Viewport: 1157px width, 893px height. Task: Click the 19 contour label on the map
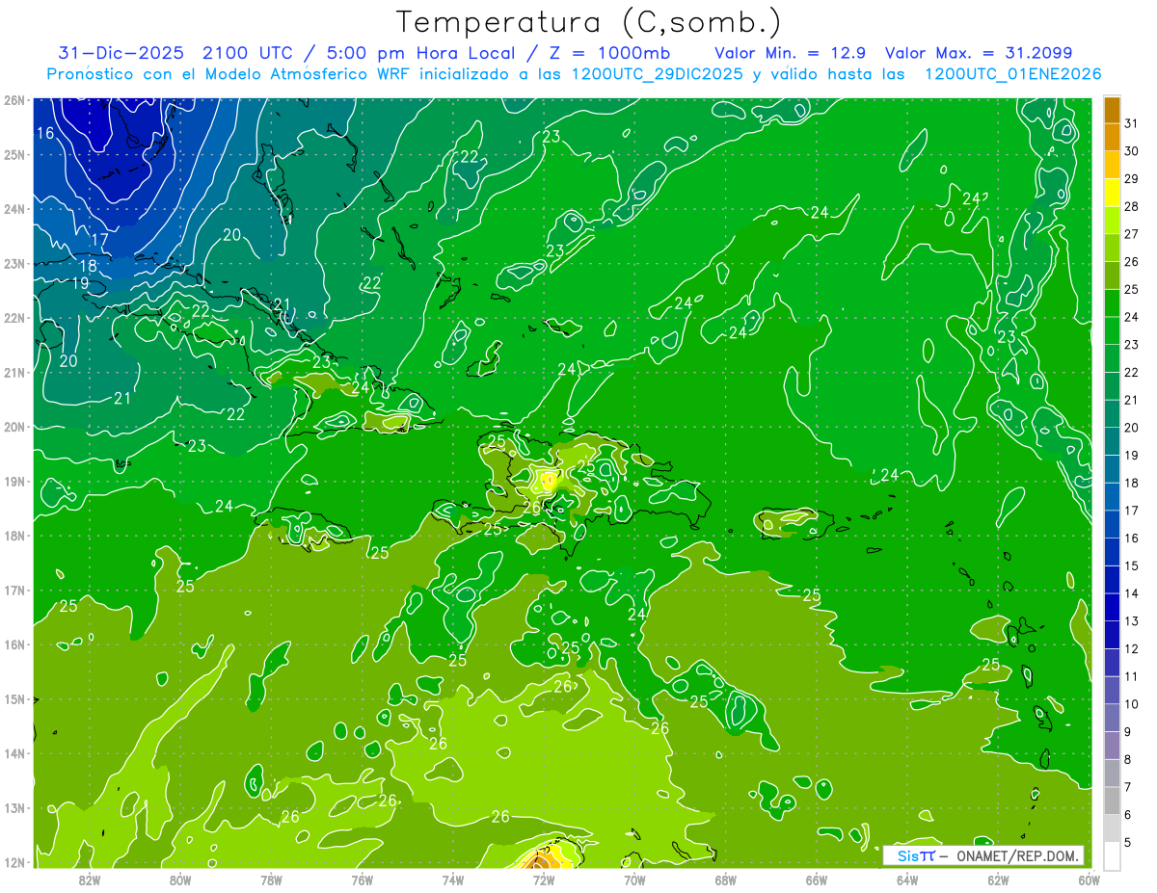pos(80,283)
